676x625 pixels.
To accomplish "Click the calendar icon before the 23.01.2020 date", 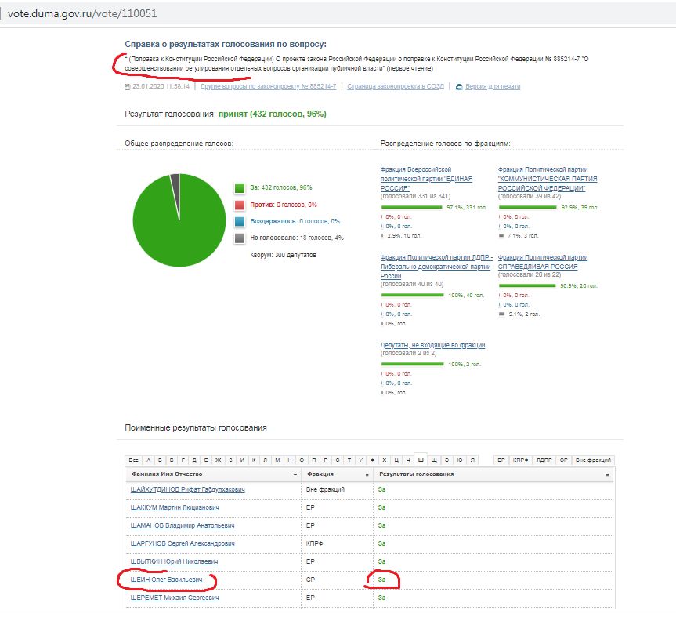I will 128,86.
